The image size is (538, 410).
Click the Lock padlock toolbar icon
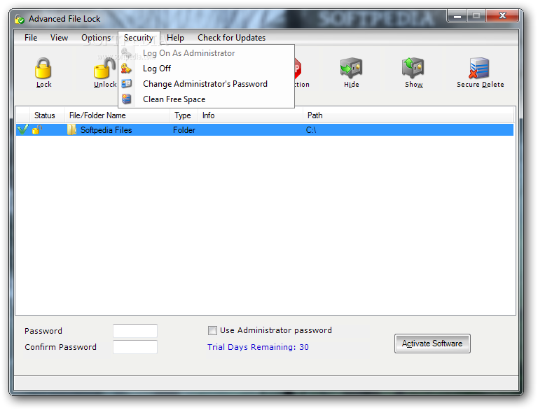click(x=43, y=68)
